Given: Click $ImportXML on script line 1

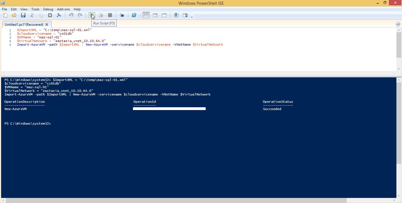Looking at the screenshot, I should tap(27, 30).
